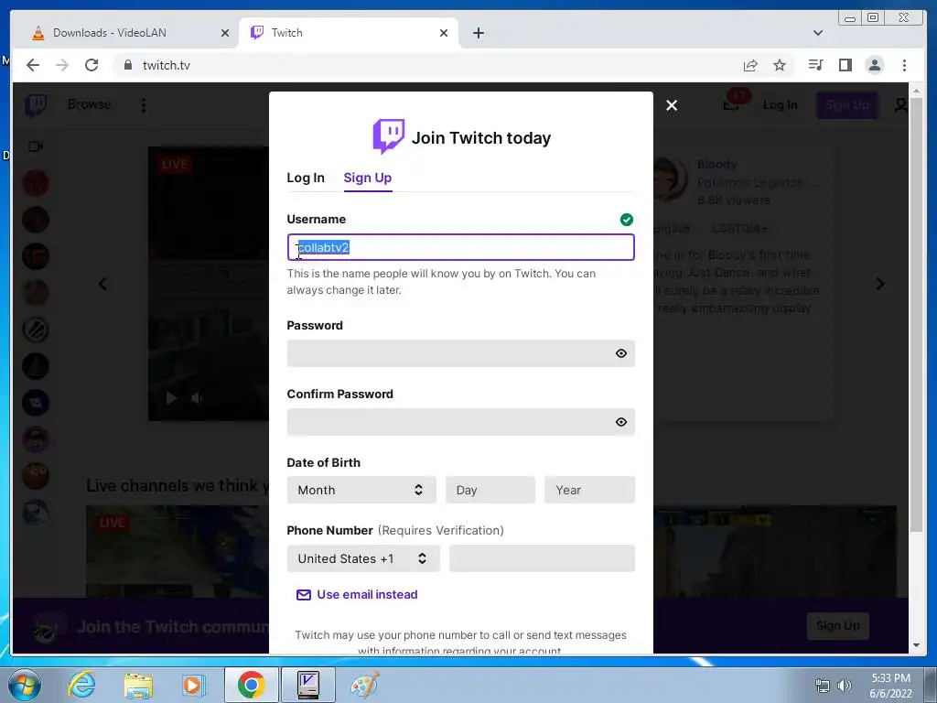Click the Password input field
The height and width of the screenshot is (703, 937).
point(461,353)
